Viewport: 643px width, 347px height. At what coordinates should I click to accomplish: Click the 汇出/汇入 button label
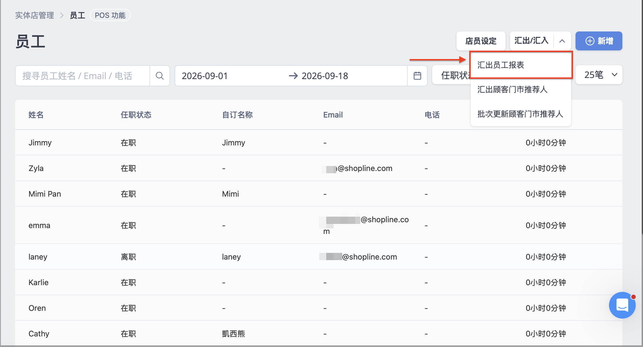[531, 41]
